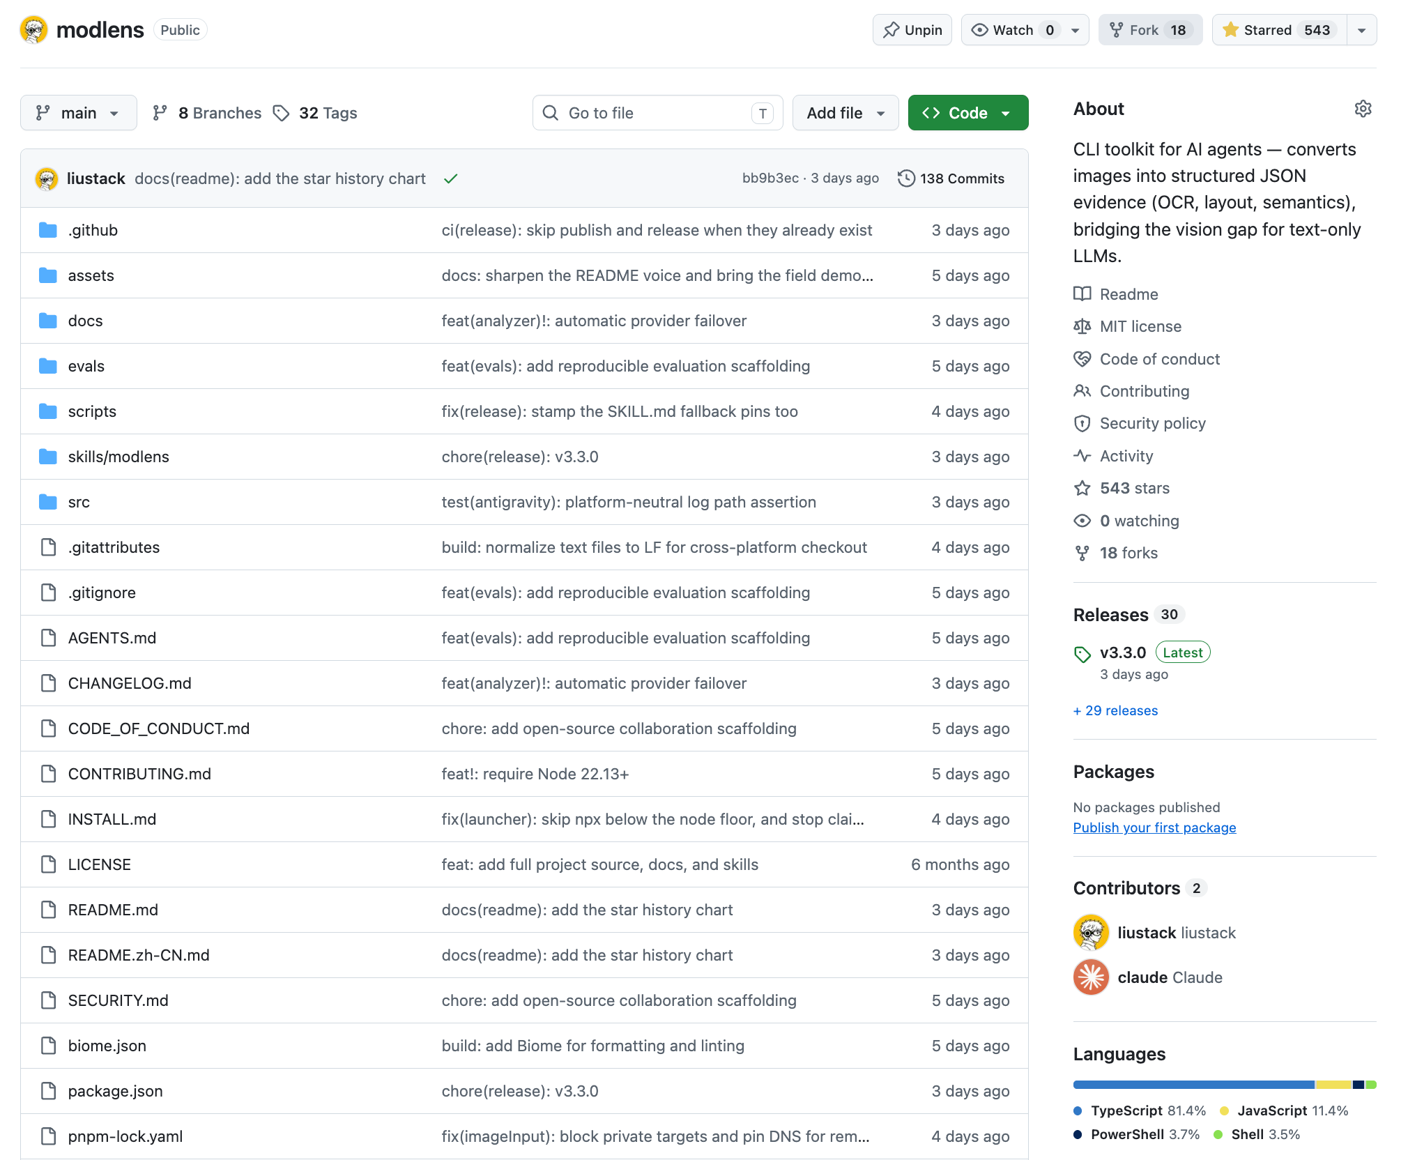Open the green Code dropdown
Viewport: 1408px width, 1160px height.
tap(967, 113)
